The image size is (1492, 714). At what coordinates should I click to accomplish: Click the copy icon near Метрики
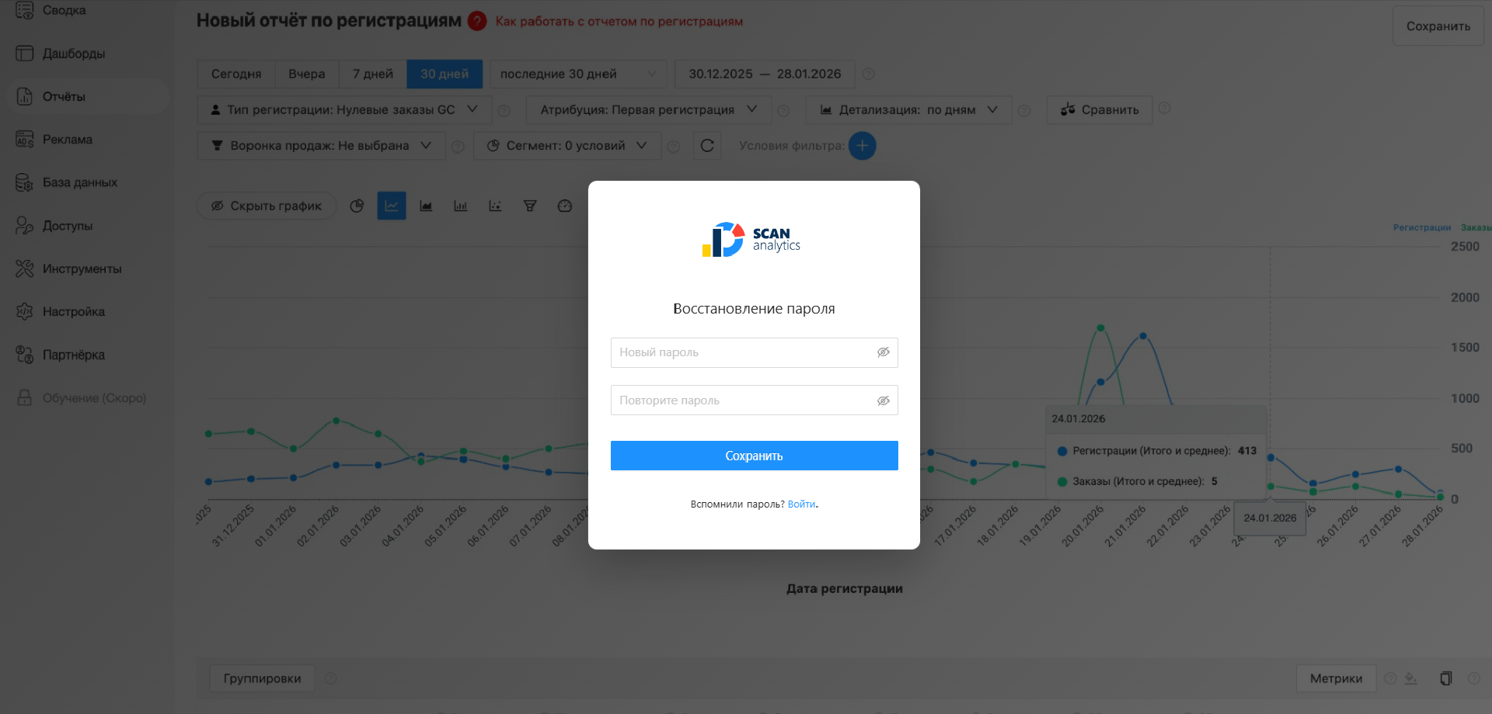coord(1445,678)
